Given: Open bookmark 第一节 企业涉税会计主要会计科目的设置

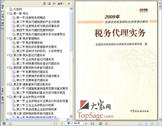Looking at the screenshot, I should [42, 101].
